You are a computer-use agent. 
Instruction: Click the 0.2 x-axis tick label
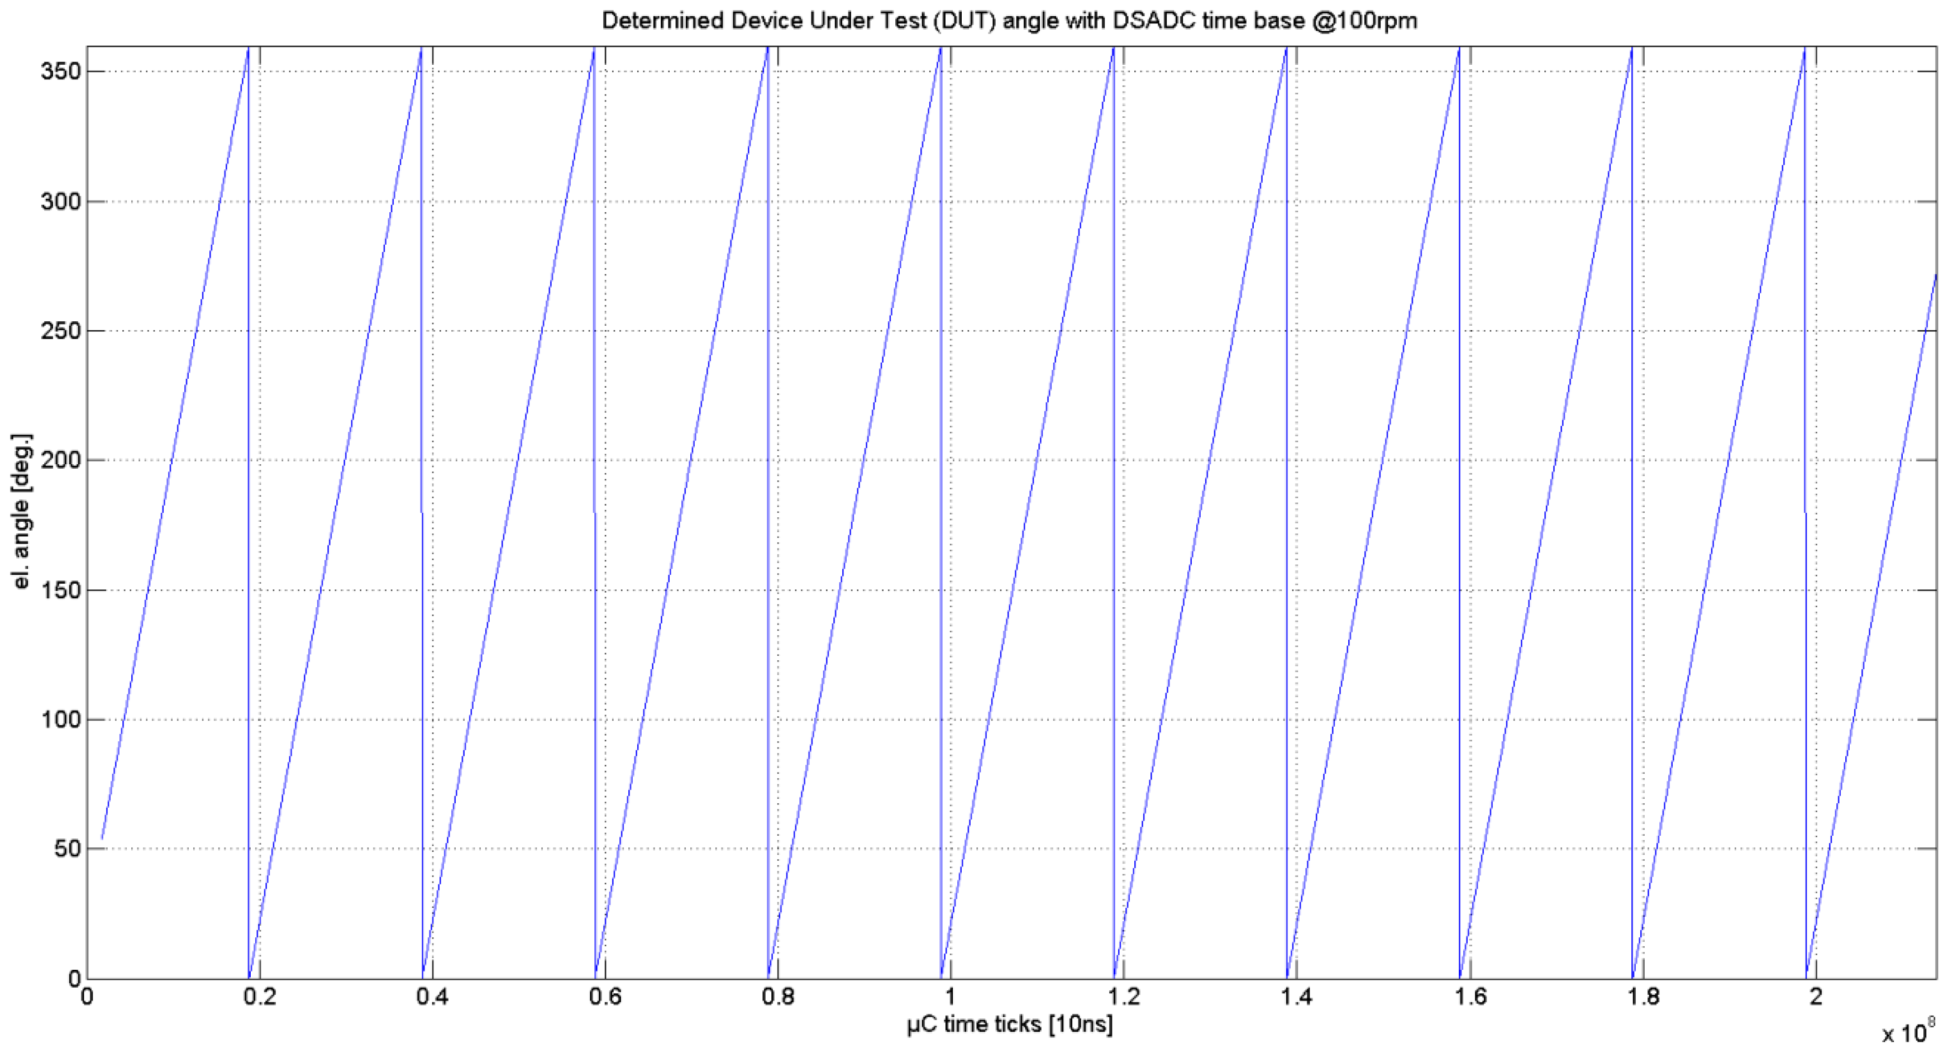coord(259,996)
